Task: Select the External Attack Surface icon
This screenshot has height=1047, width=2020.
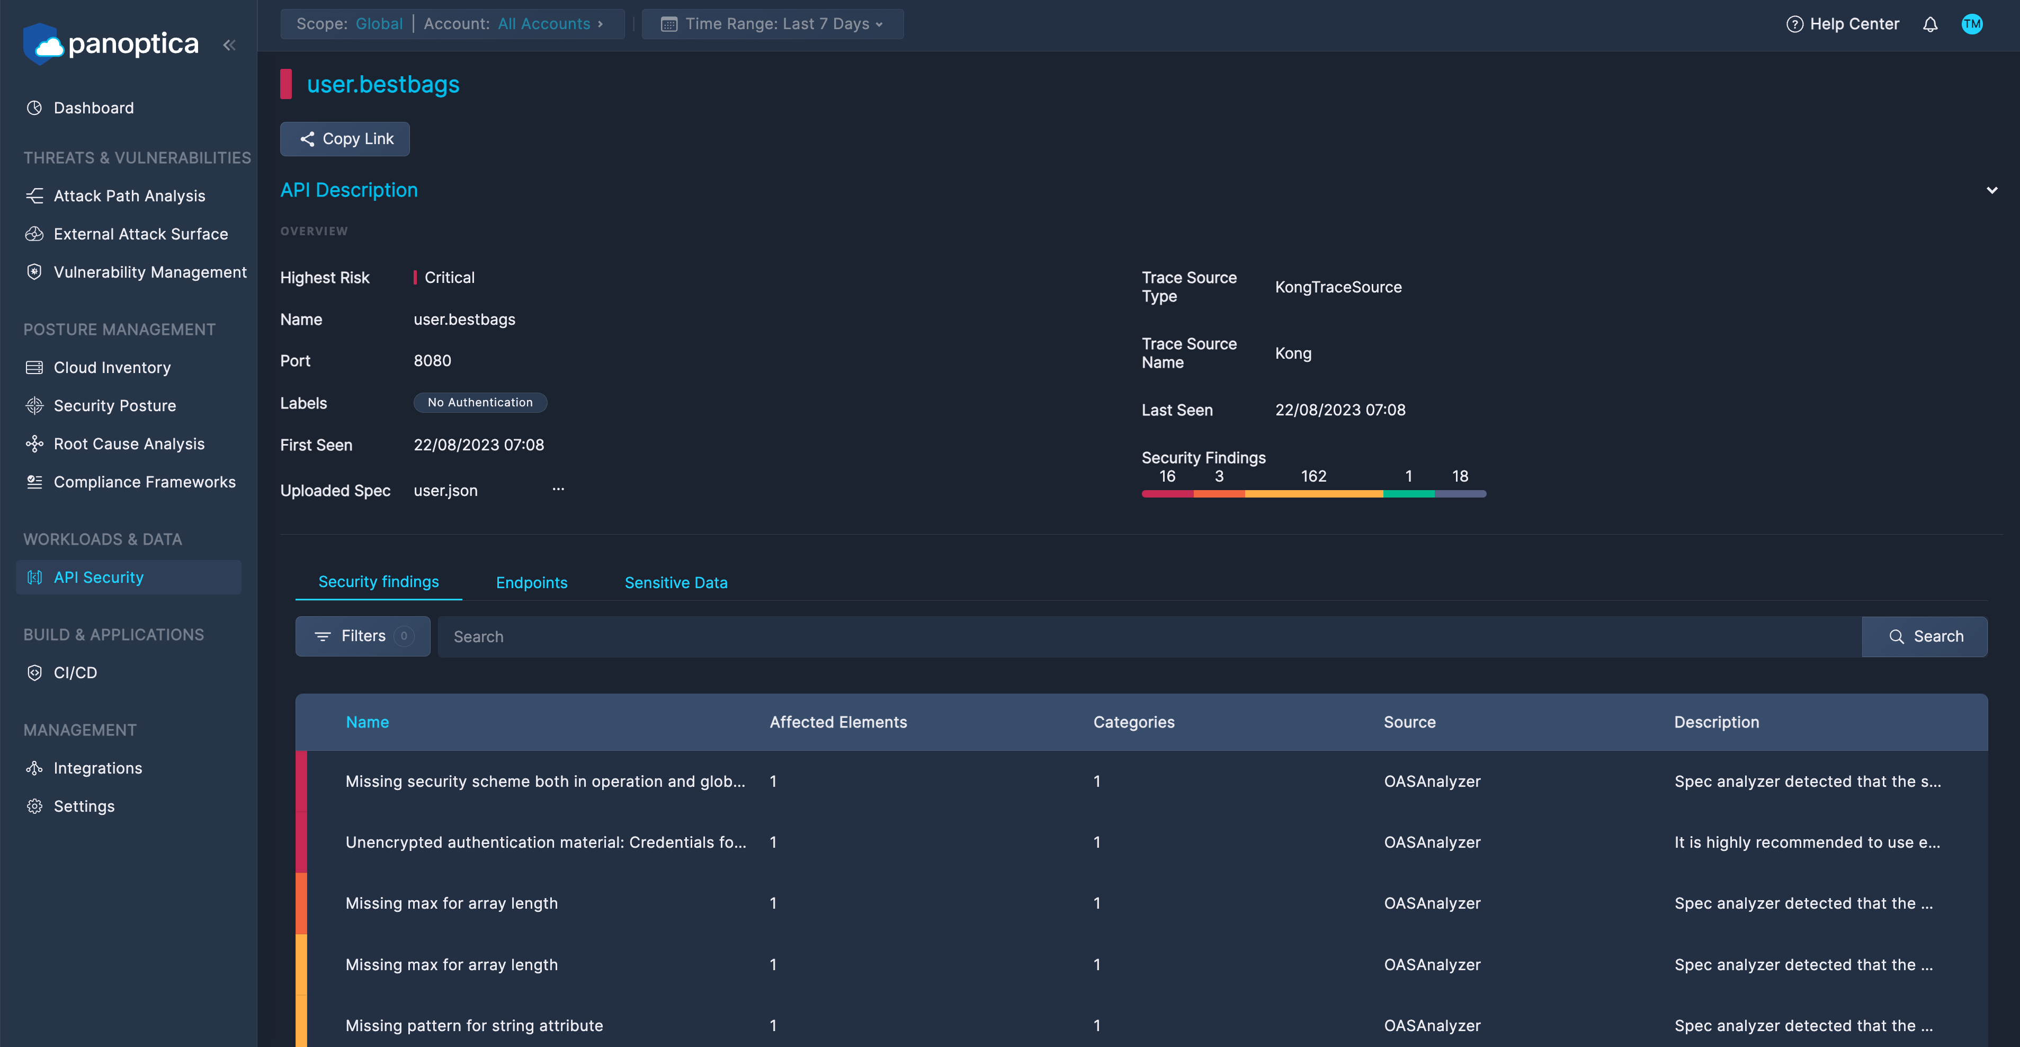Action: (x=34, y=234)
